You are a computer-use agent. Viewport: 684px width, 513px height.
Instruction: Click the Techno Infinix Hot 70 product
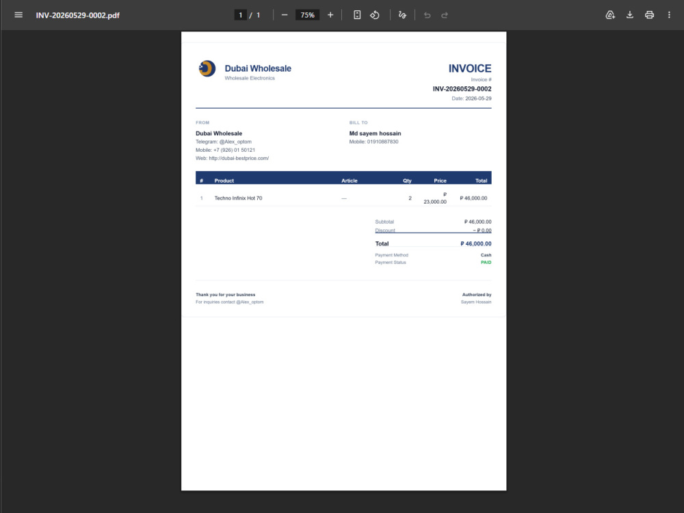point(238,198)
